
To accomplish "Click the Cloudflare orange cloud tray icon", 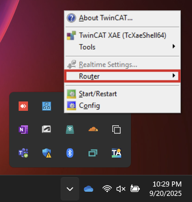I will point(93,129).
